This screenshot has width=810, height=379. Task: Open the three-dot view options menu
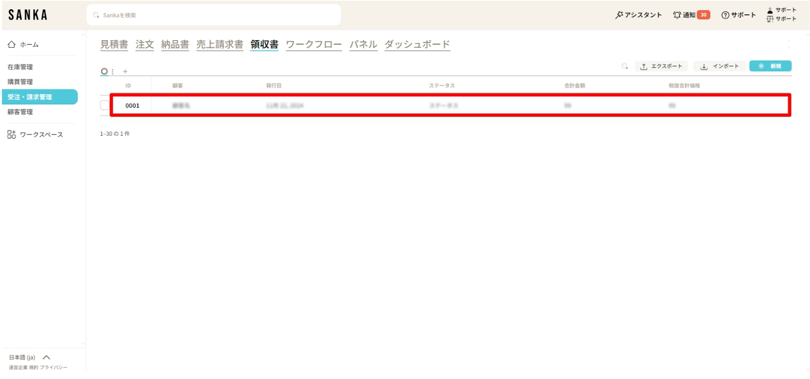tap(113, 72)
